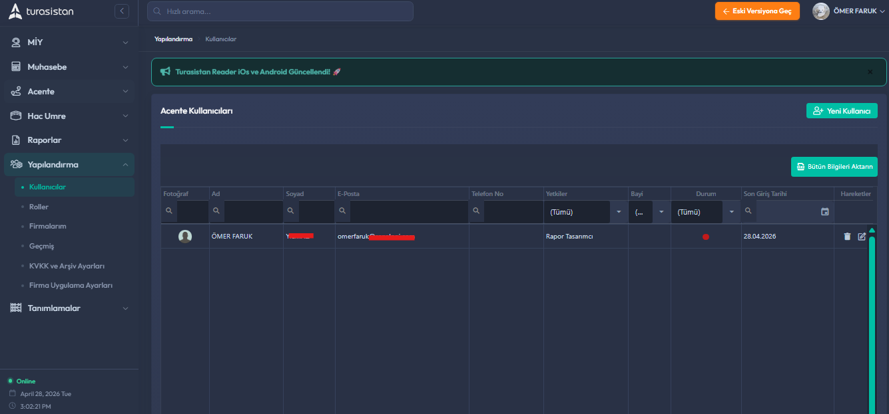Edit the ÖMER FARUK user row

click(862, 237)
